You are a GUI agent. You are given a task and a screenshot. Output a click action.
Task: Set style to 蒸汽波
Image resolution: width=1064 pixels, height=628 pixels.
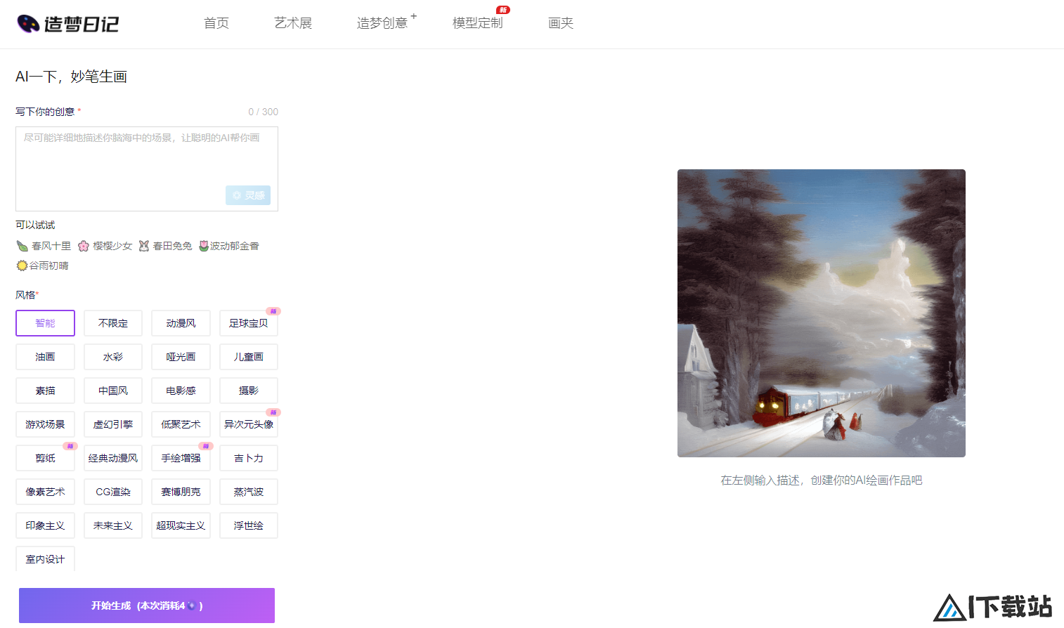click(249, 492)
